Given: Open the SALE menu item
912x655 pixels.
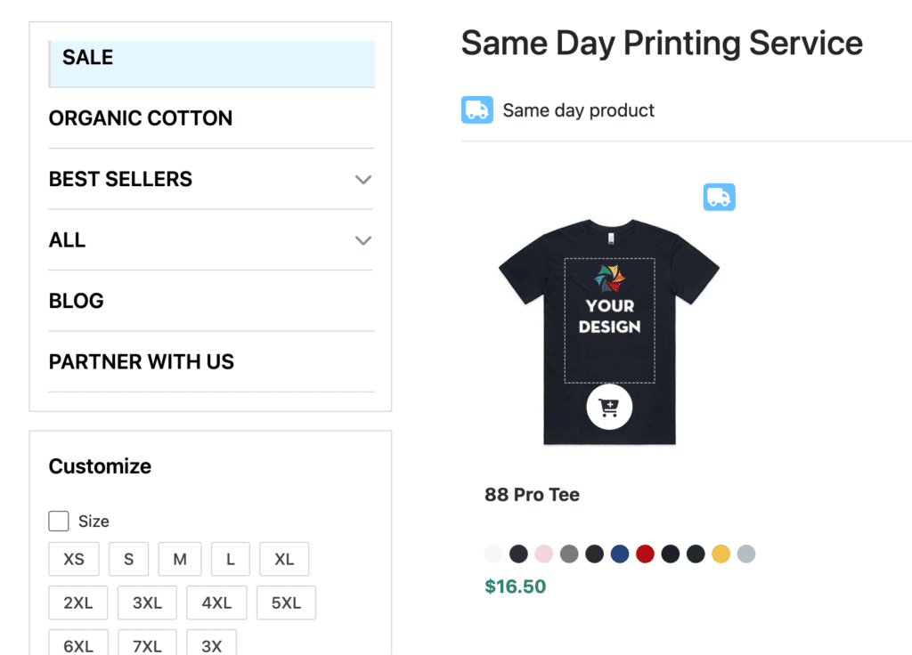Looking at the screenshot, I should (x=87, y=57).
